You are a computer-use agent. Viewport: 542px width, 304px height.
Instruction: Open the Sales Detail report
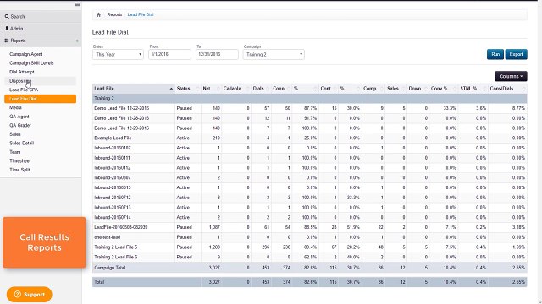tap(21, 143)
